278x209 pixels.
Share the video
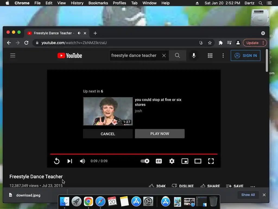tap(210, 186)
